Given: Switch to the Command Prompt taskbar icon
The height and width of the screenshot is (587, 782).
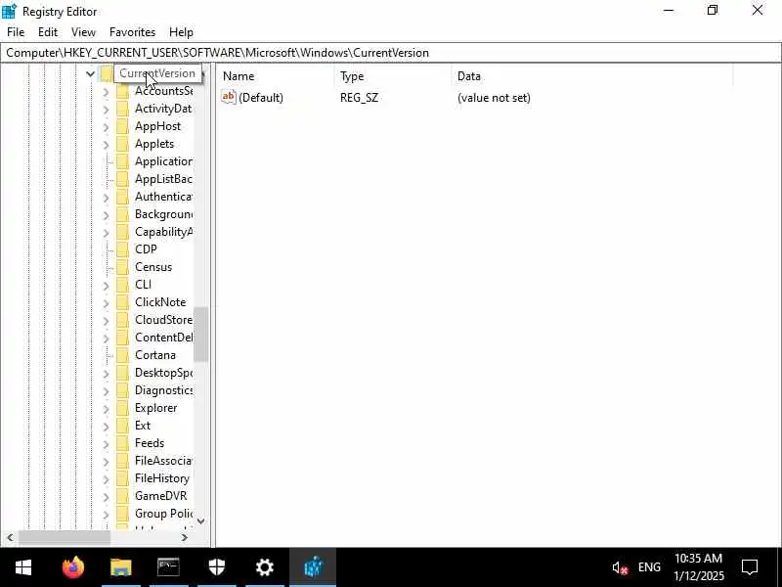Looking at the screenshot, I should pyautogui.click(x=168, y=567).
